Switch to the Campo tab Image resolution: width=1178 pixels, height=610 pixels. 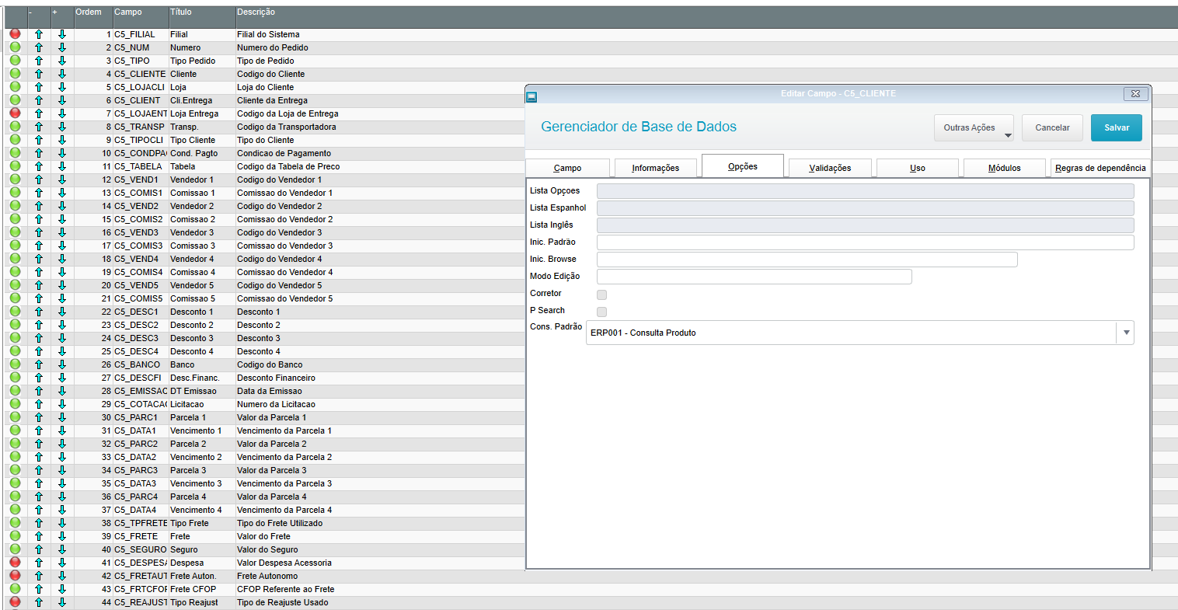tap(567, 168)
